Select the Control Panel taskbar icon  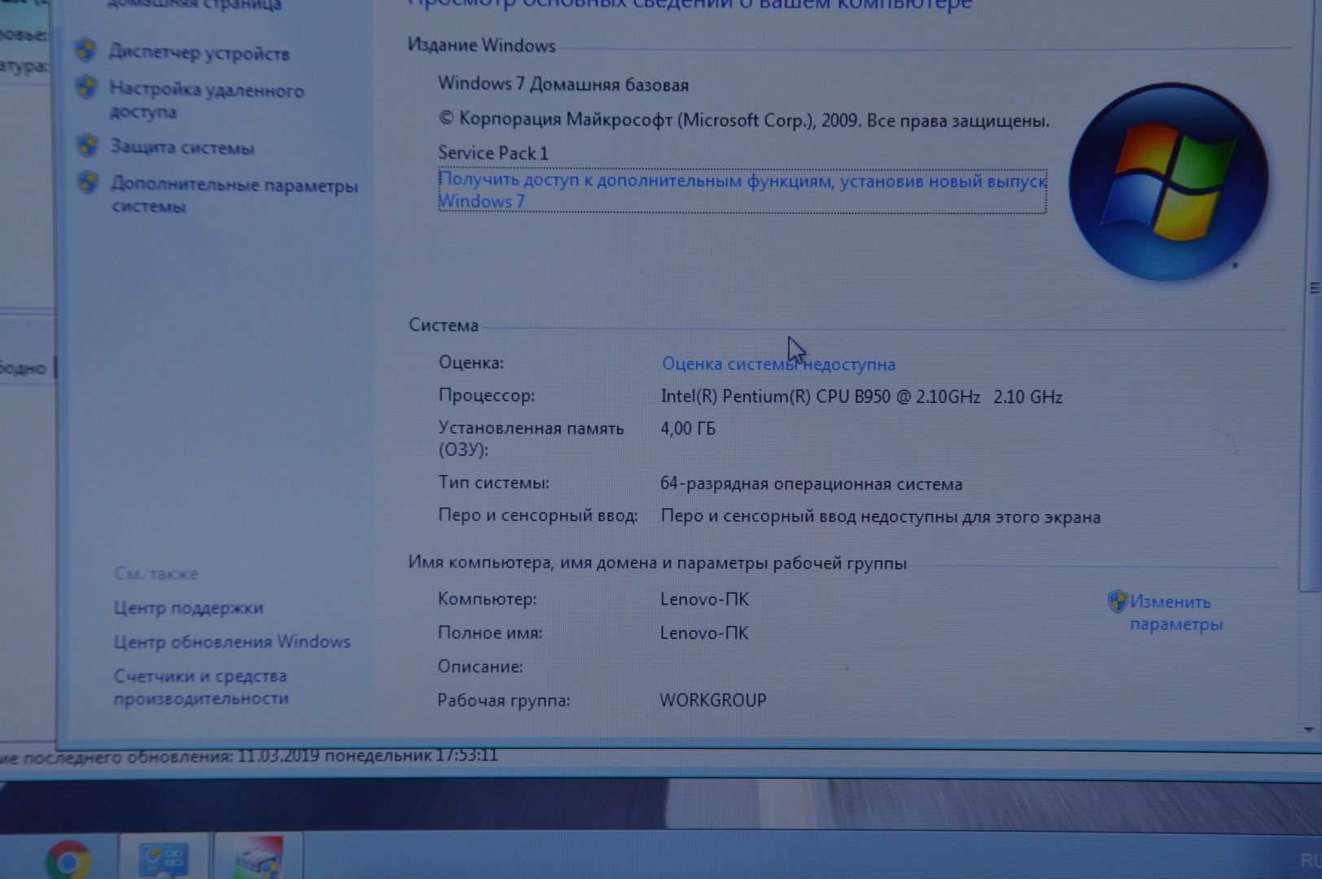[164, 859]
